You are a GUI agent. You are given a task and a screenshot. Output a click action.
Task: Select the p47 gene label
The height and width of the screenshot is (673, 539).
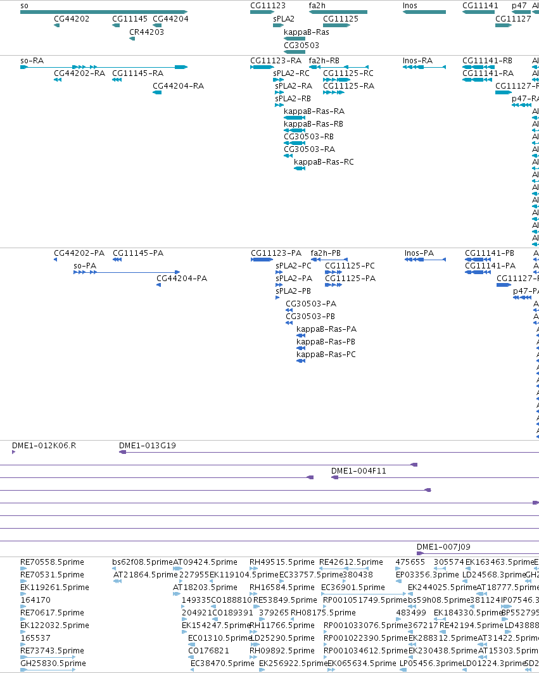pos(519,6)
